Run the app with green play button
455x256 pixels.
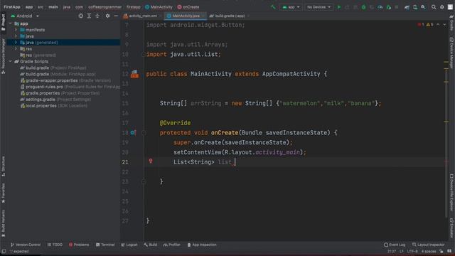pyautogui.click(x=338, y=7)
